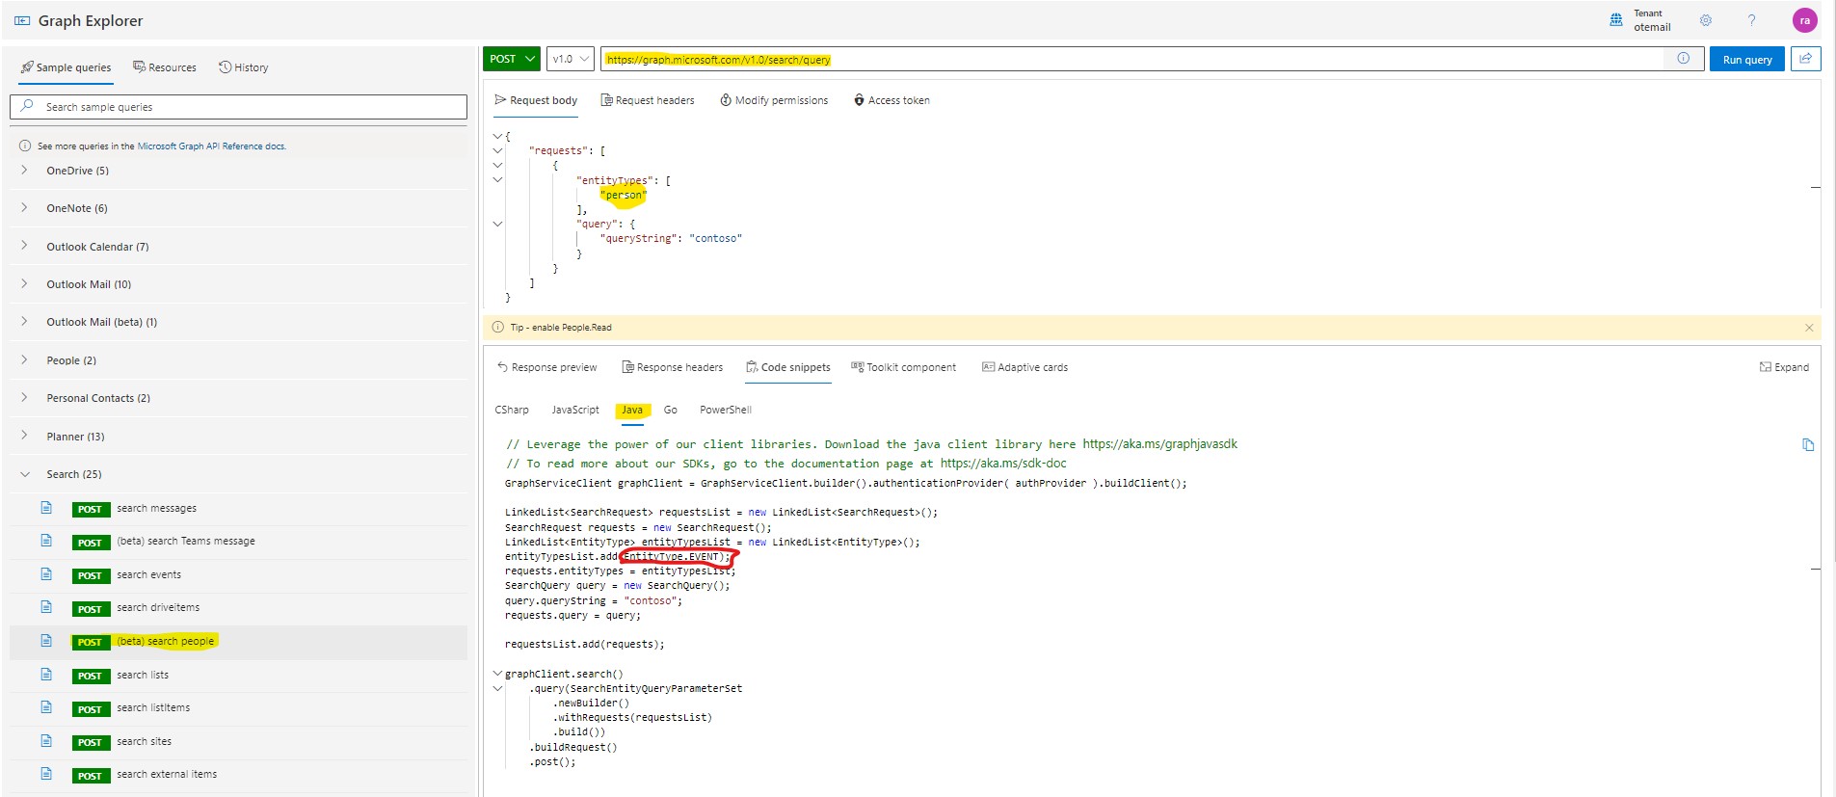The image size is (1836, 797).
Task: Open the v1.0 version dropdown
Action: point(570,59)
